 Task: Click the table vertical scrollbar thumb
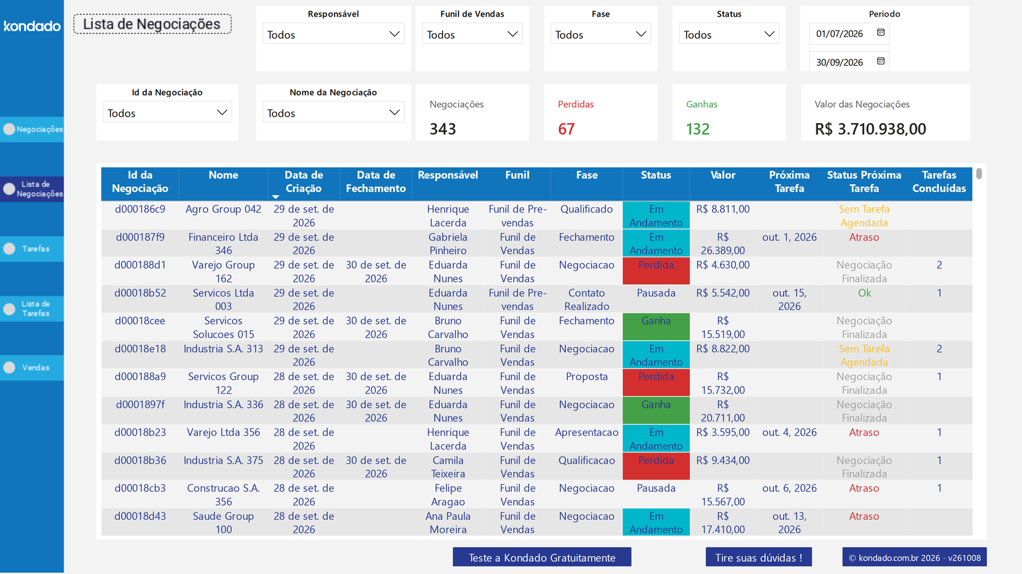pos(979,173)
